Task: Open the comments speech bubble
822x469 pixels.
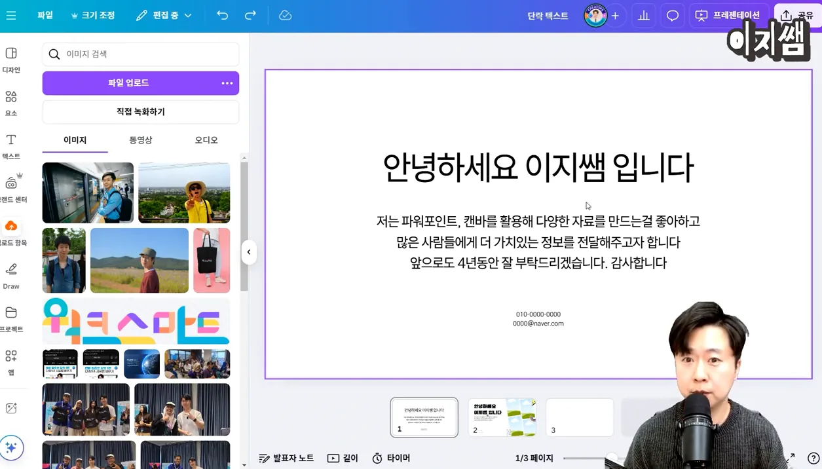Action: [673, 16]
